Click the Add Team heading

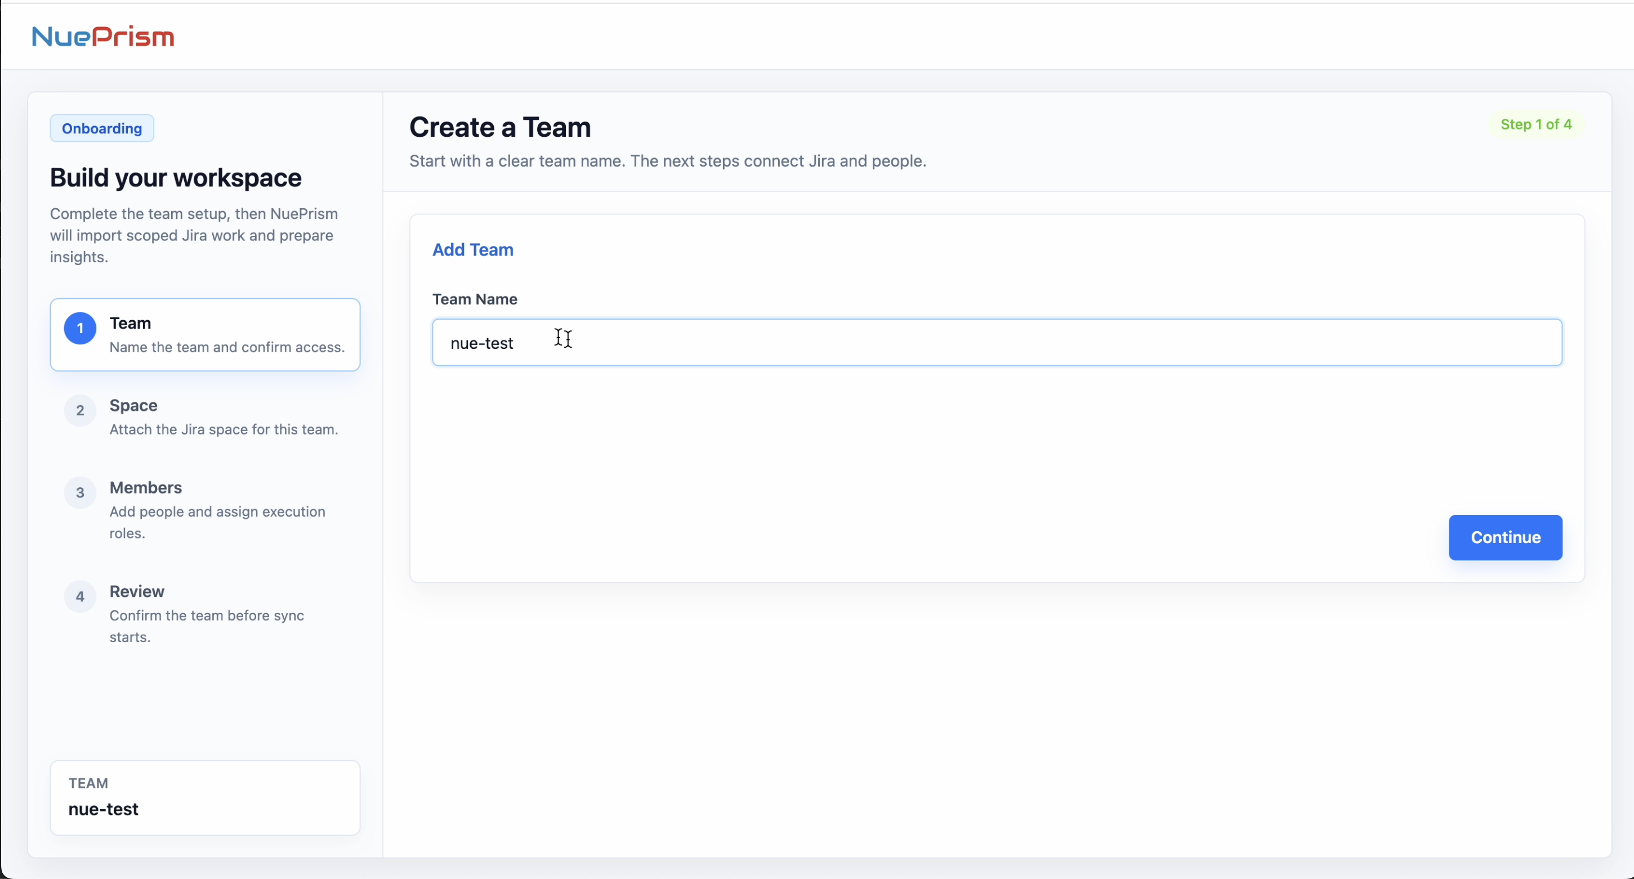click(x=472, y=250)
